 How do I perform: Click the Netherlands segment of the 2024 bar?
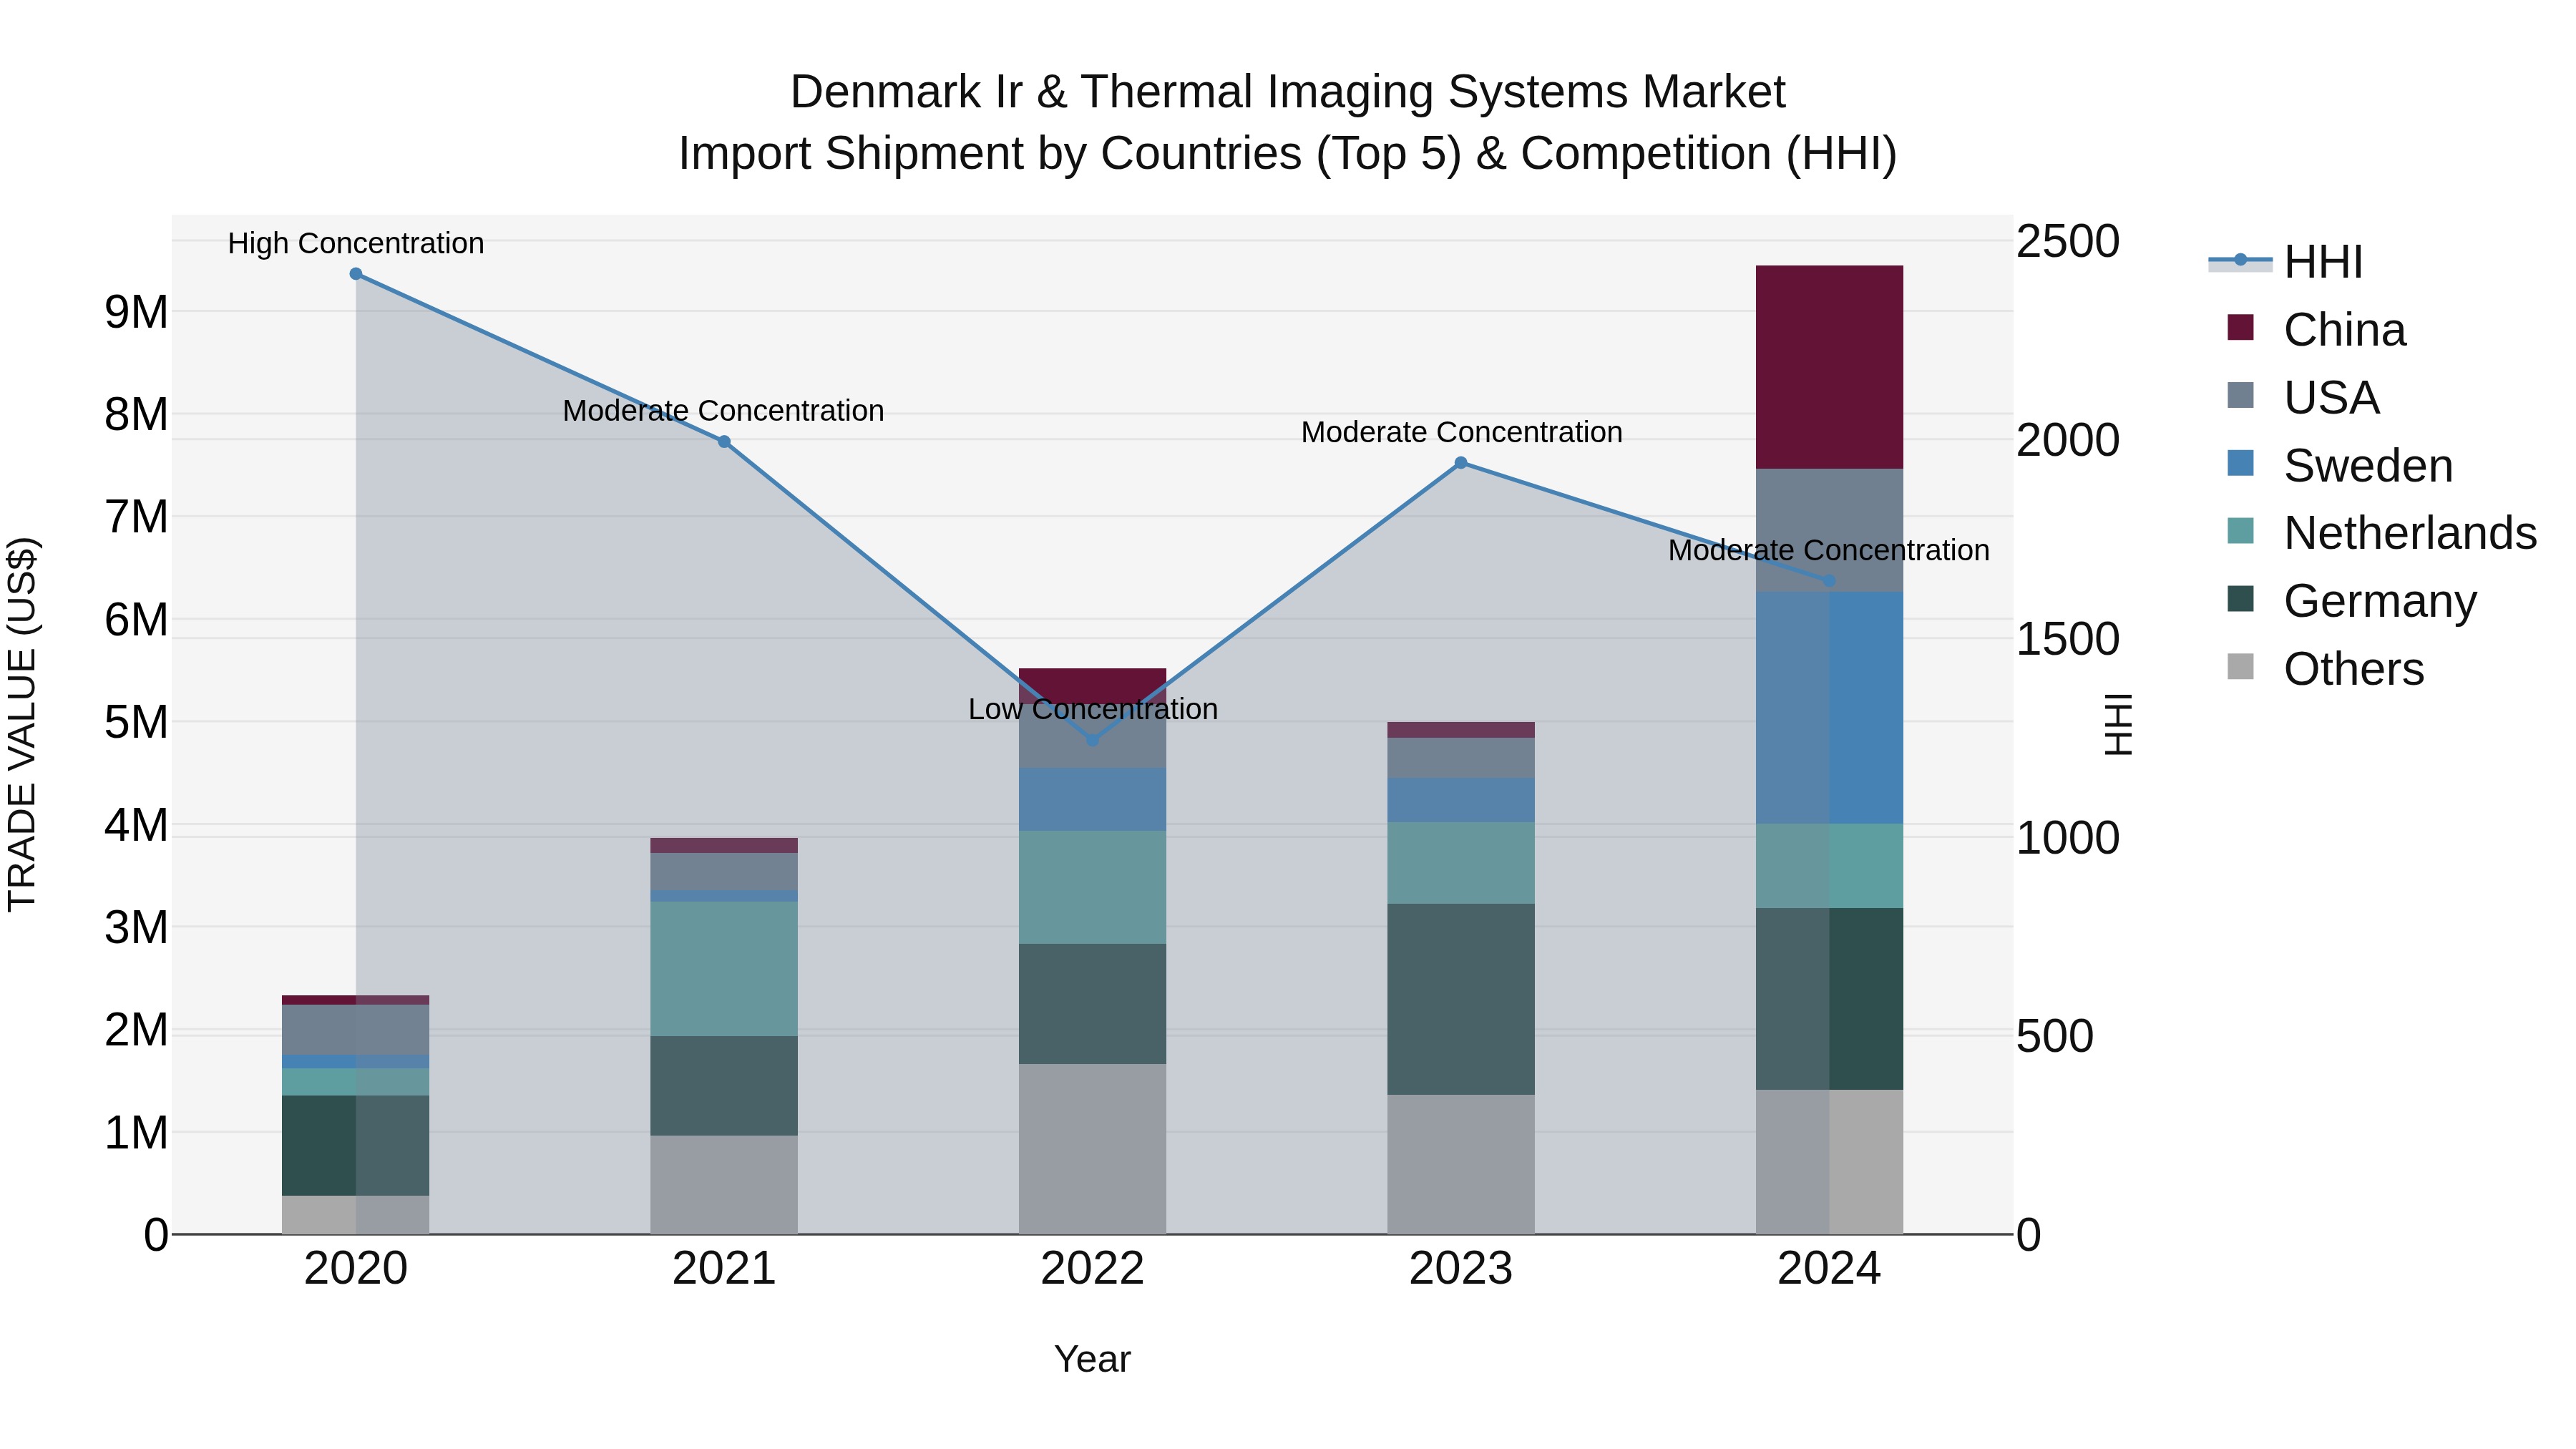click(x=1829, y=866)
